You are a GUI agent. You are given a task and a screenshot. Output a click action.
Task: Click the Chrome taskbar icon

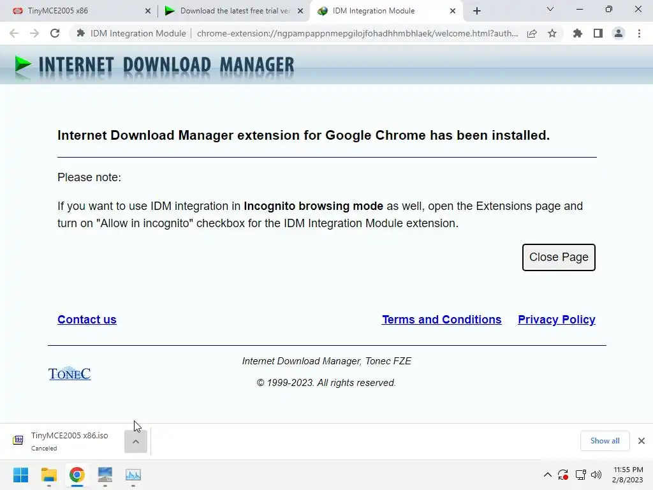(77, 475)
